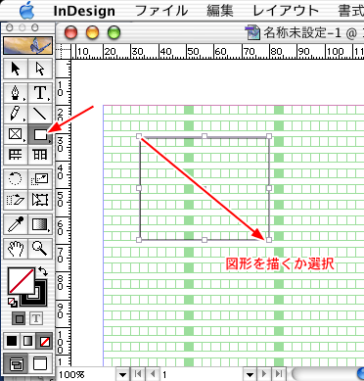
Task: Switch to Preview view mode
Action: (x=40, y=362)
